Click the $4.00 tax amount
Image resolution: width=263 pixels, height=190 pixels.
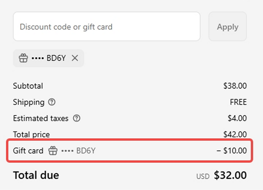[x=237, y=118]
